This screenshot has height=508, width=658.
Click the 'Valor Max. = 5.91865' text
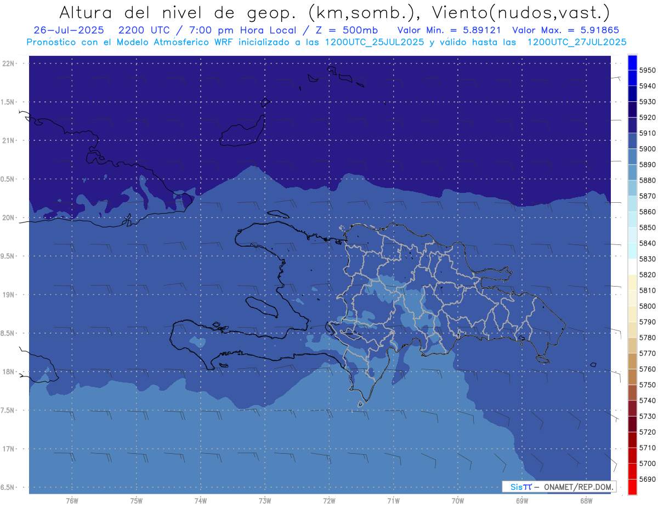566,30
